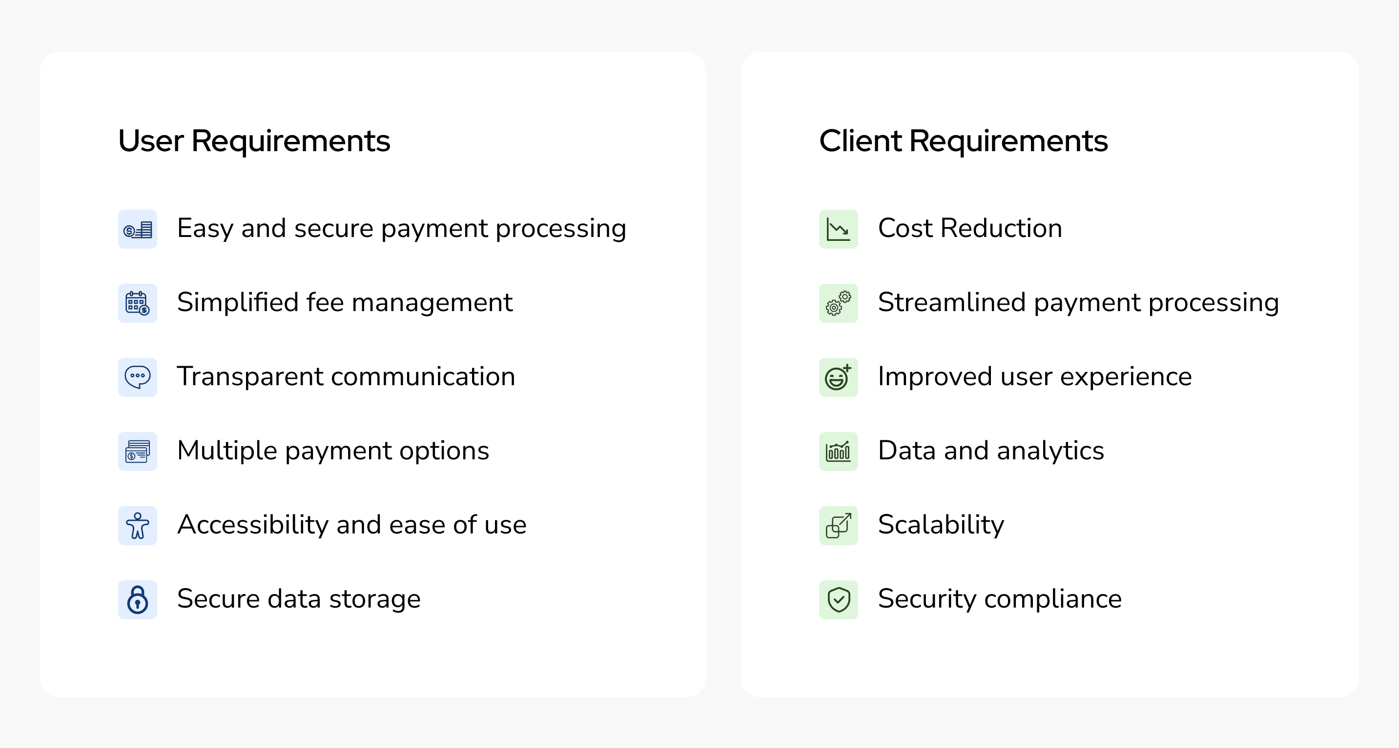Click 'Streamlined payment processing' label
This screenshot has height=748, width=1399.
pos(1078,303)
